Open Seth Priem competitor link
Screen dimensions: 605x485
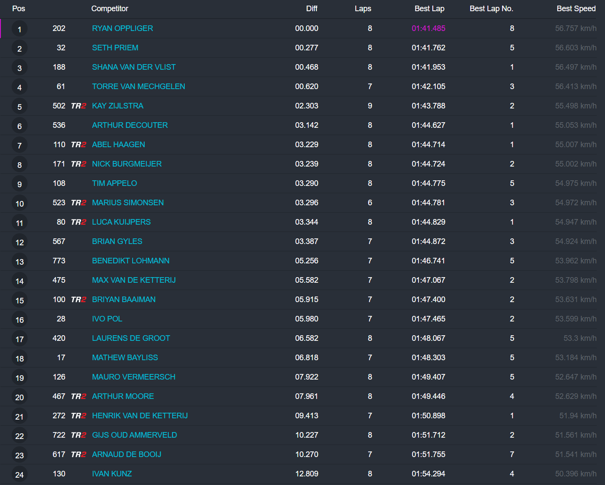(115, 48)
